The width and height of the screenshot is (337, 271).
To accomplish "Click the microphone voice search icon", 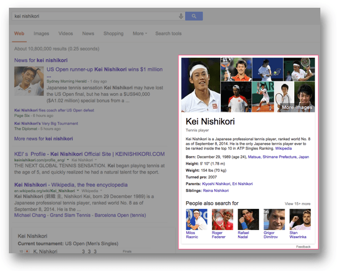I will pyautogui.click(x=181, y=16).
